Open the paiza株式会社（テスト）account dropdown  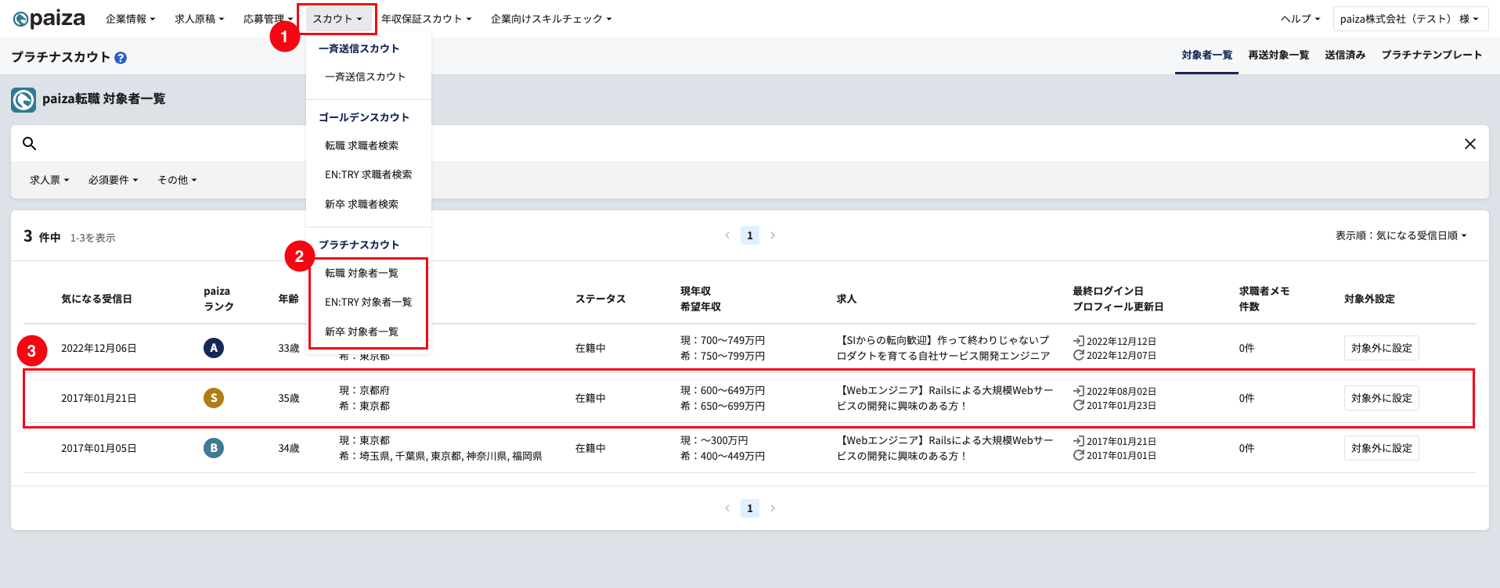(1409, 19)
